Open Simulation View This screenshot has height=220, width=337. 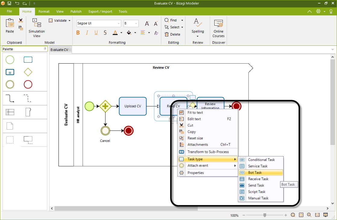(x=36, y=28)
